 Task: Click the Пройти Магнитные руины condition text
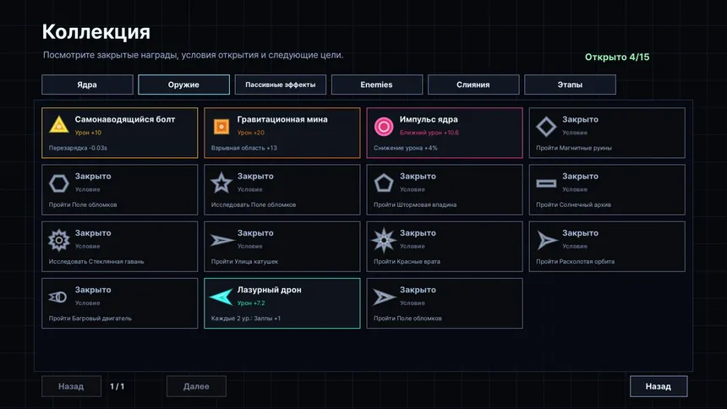(x=573, y=148)
